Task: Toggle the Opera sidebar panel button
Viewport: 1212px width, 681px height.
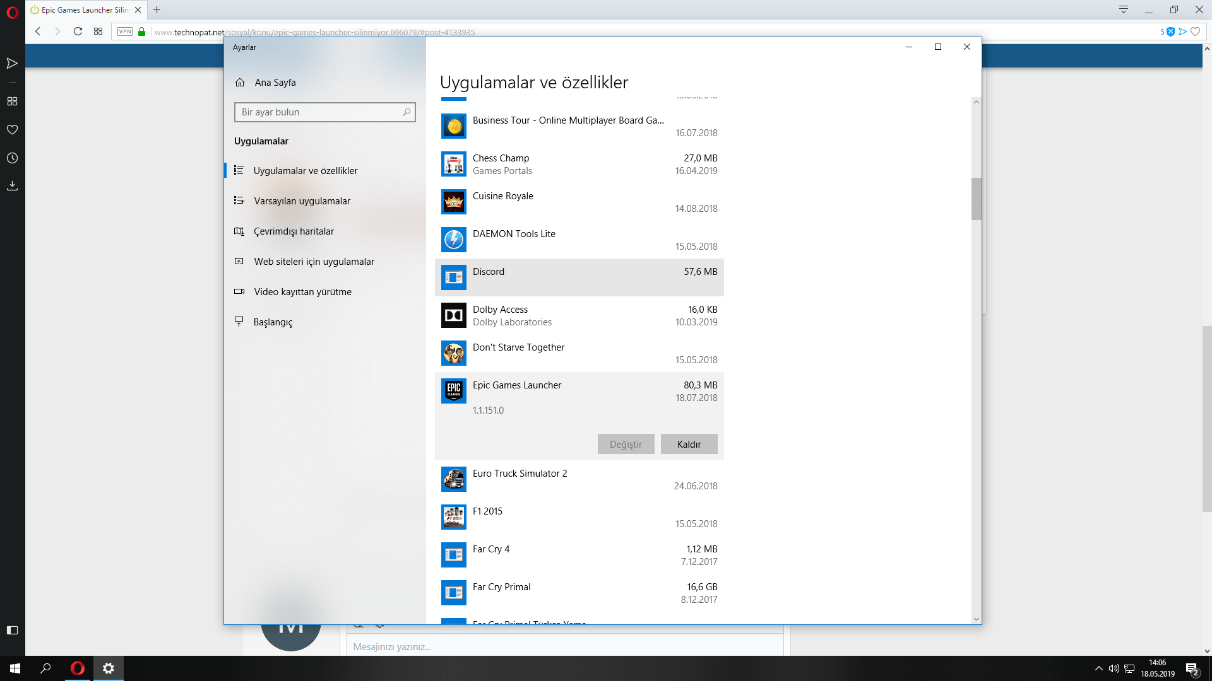Action: [12, 630]
